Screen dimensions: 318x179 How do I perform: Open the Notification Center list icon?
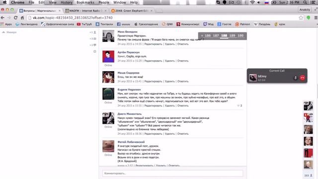[x=313, y=2]
